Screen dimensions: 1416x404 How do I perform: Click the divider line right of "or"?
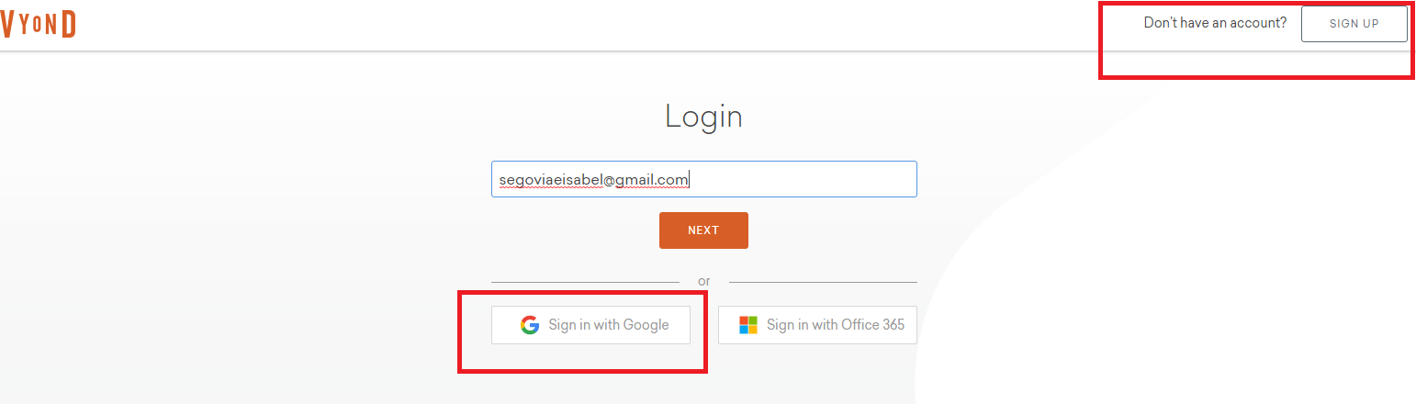(823, 282)
